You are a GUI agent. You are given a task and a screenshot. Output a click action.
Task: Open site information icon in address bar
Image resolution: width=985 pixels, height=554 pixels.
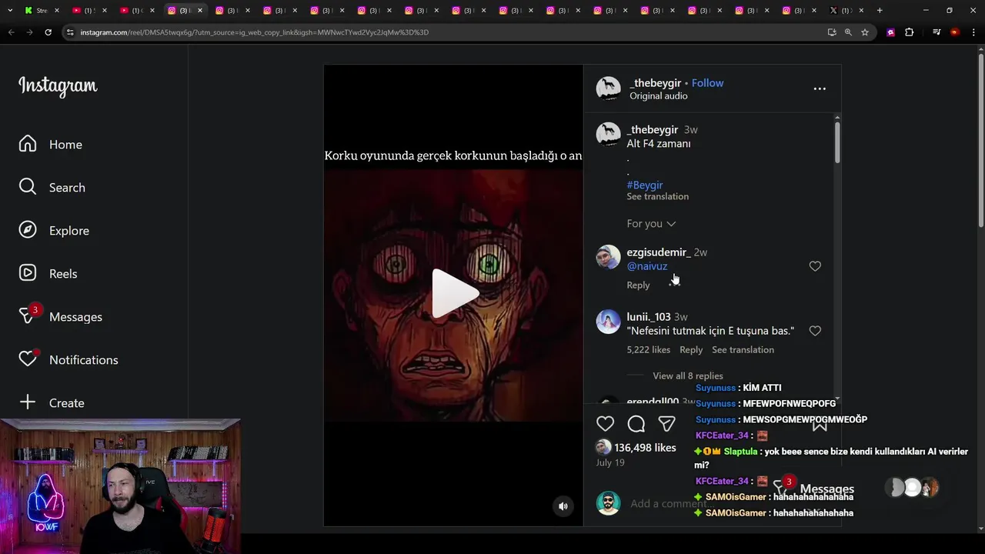click(x=70, y=32)
